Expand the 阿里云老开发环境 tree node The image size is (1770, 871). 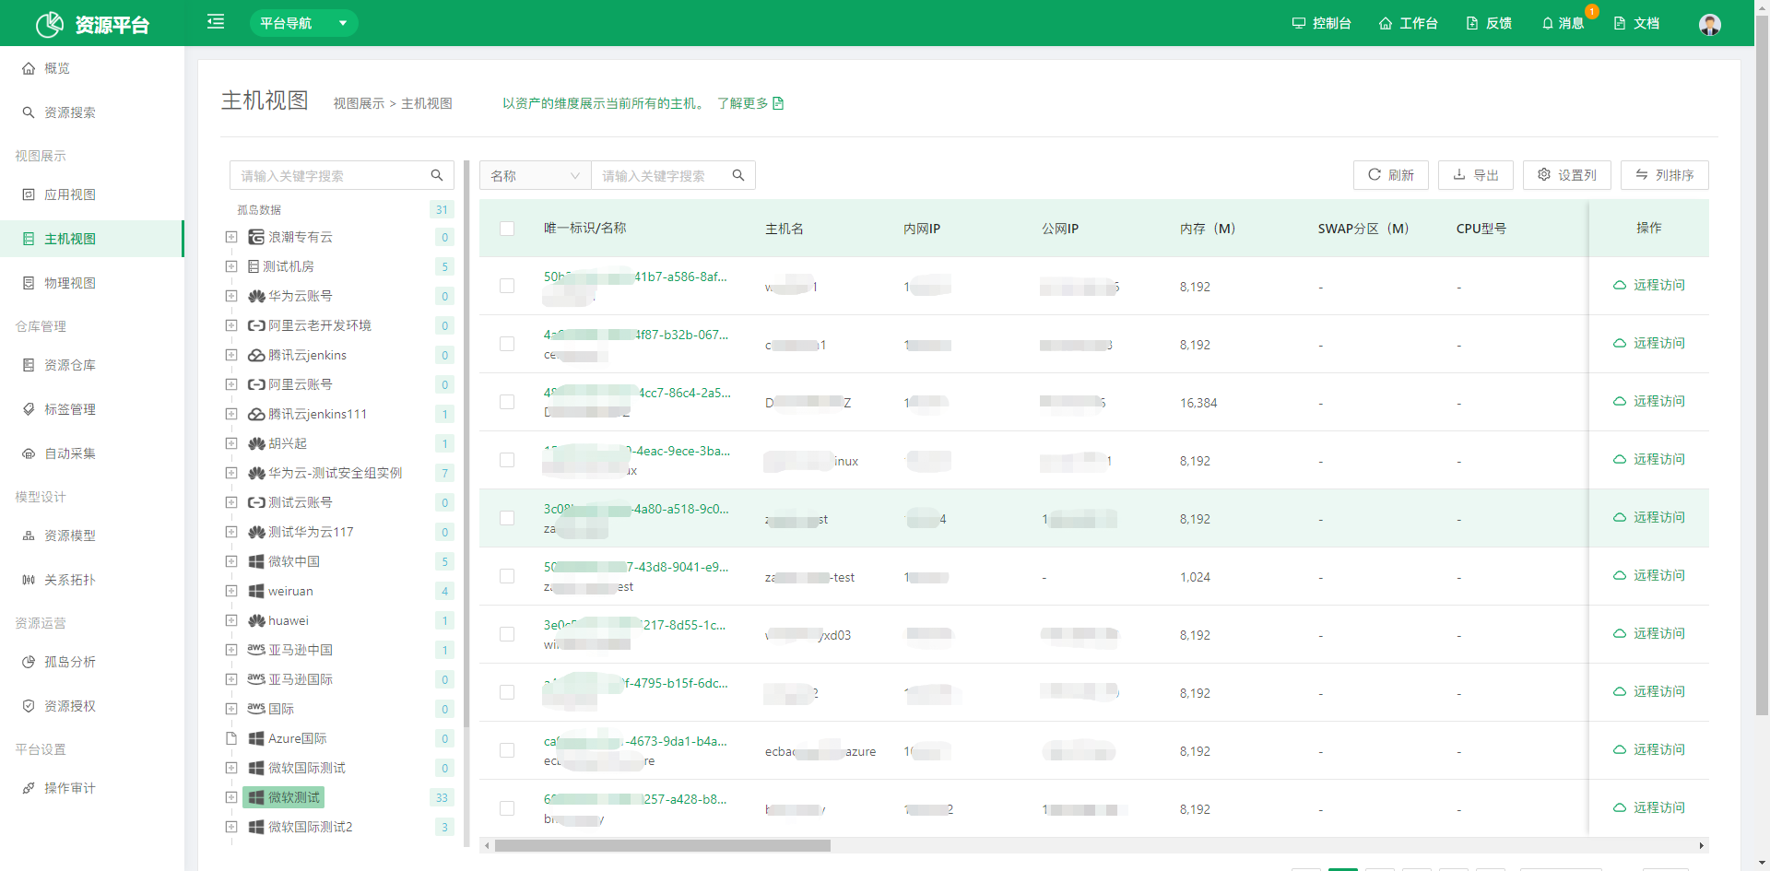point(231,325)
